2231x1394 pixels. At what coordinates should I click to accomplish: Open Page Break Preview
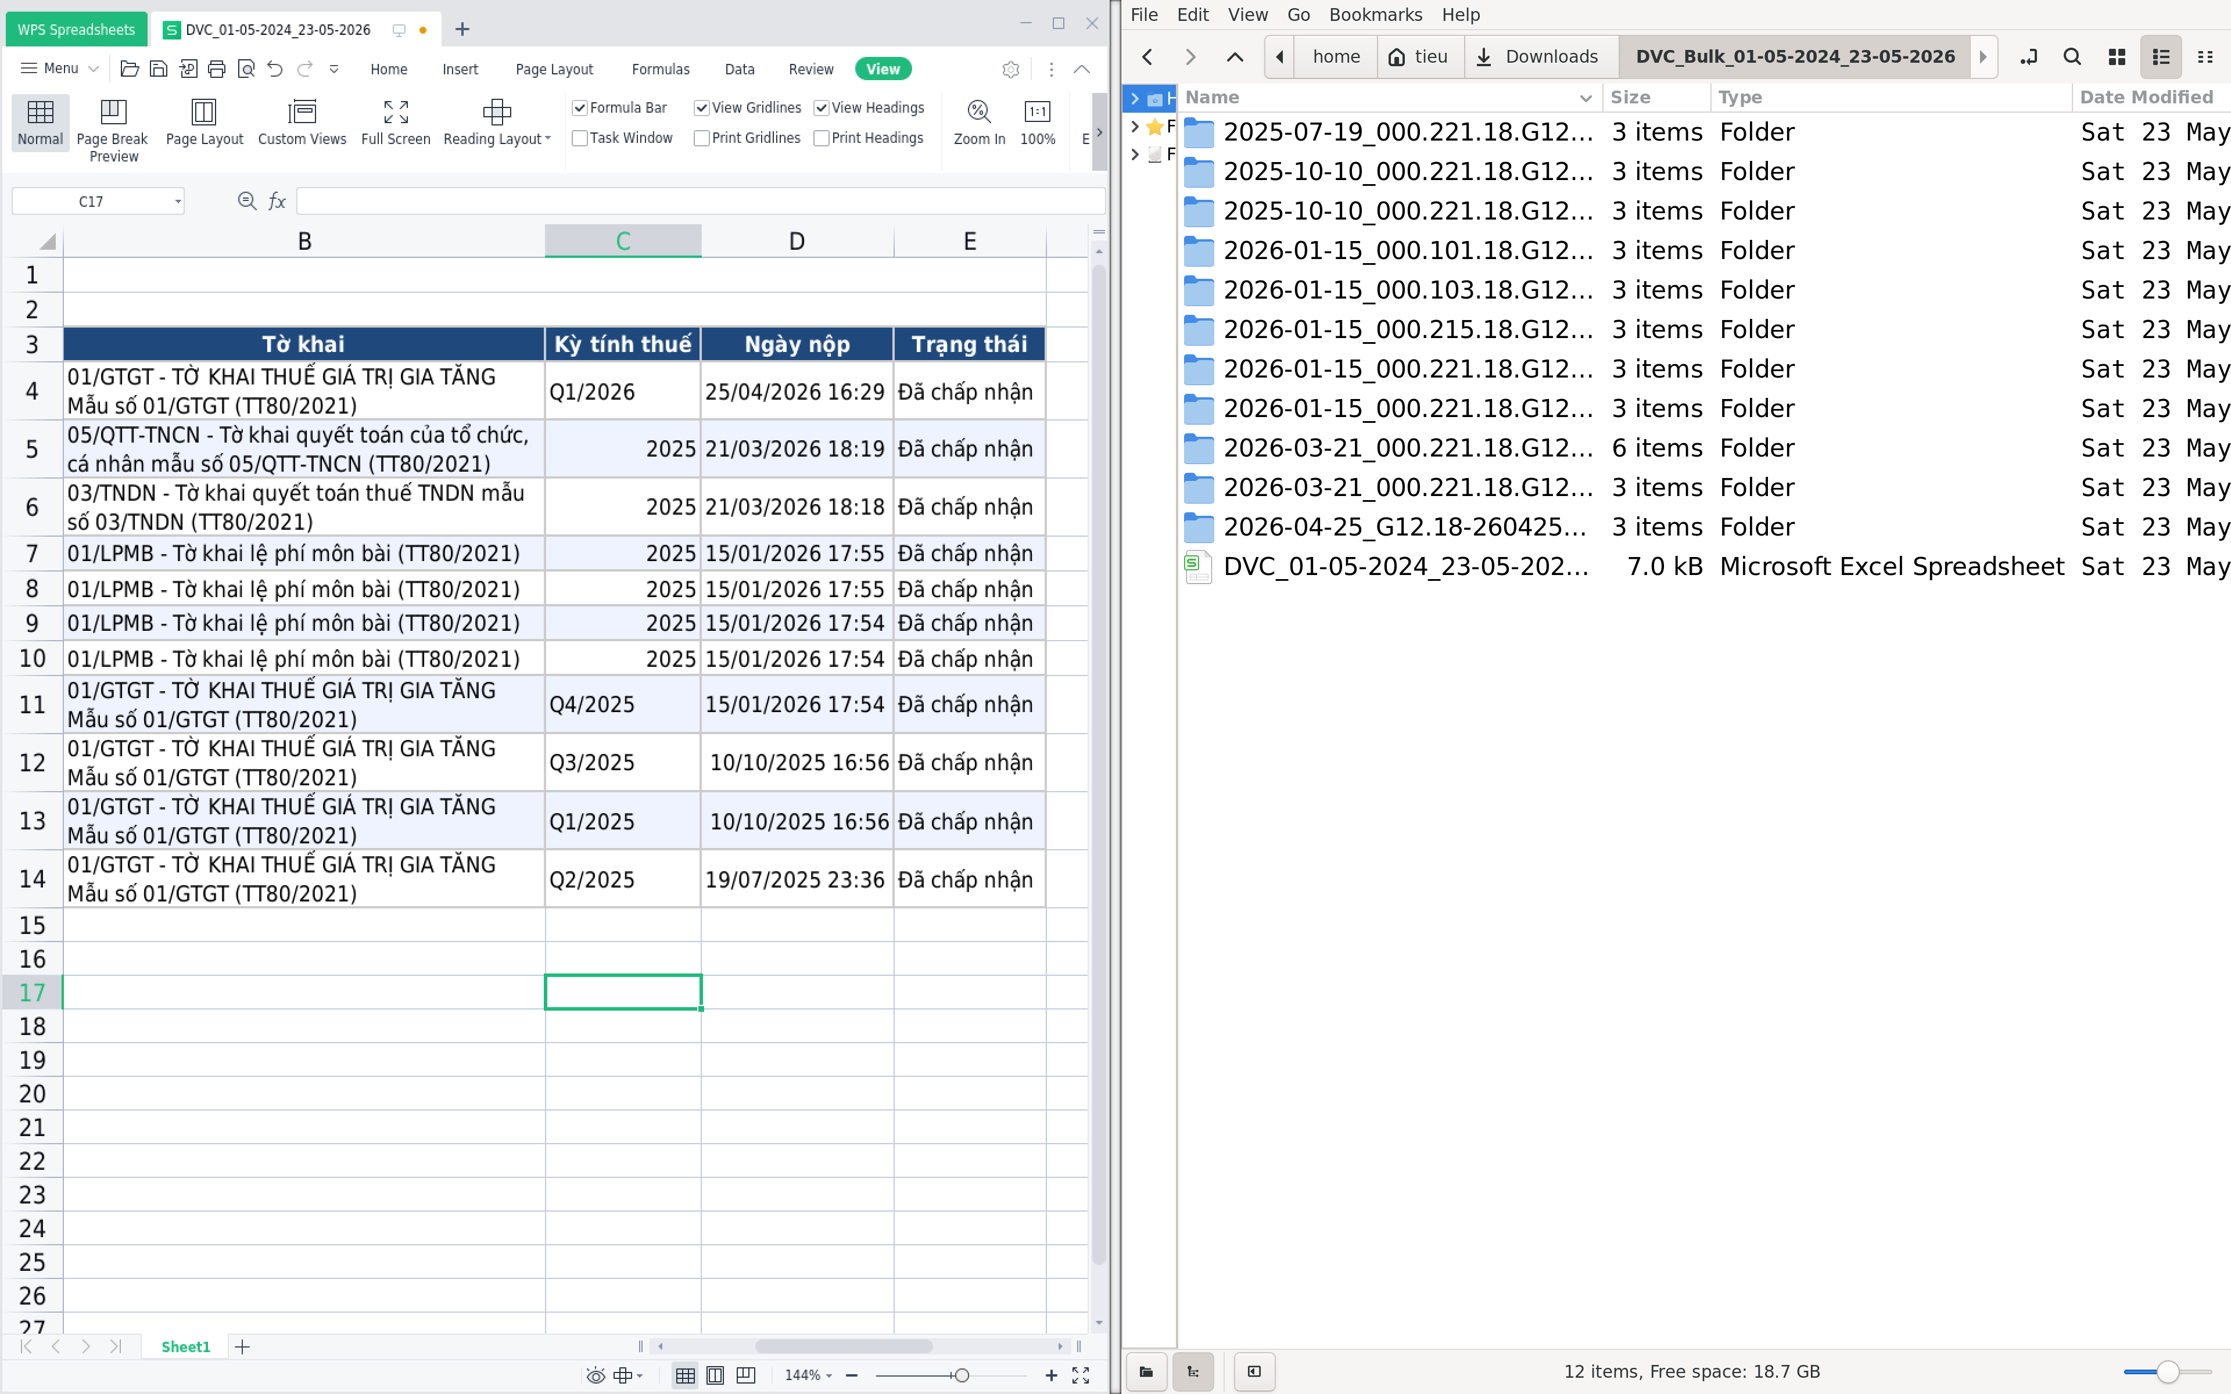click(x=113, y=131)
